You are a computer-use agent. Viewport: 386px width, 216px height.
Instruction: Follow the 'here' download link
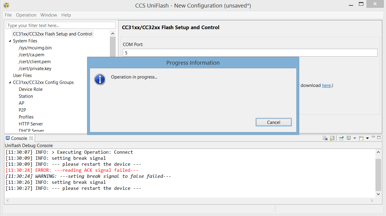pos(326,85)
